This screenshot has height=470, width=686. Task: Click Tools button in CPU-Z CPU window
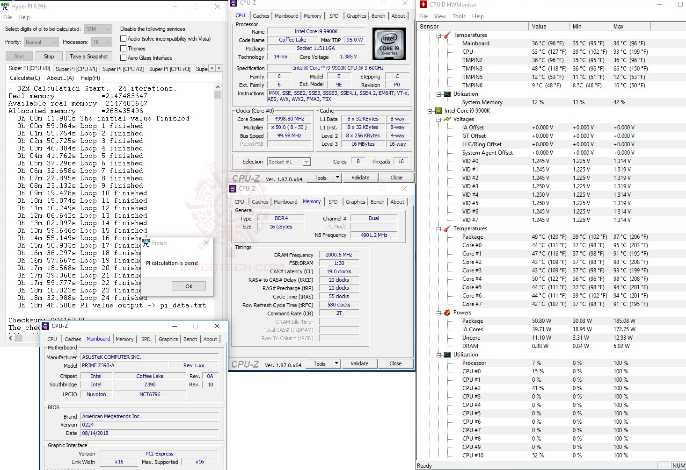321,178
